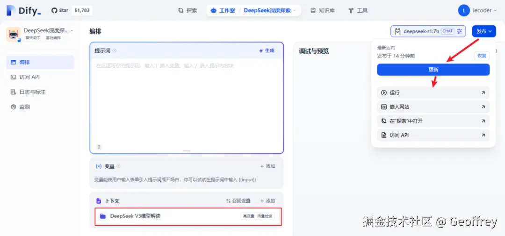Click the external arrow beside 在"探索"中打开
This screenshot has height=236, width=505.
point(483,121)
